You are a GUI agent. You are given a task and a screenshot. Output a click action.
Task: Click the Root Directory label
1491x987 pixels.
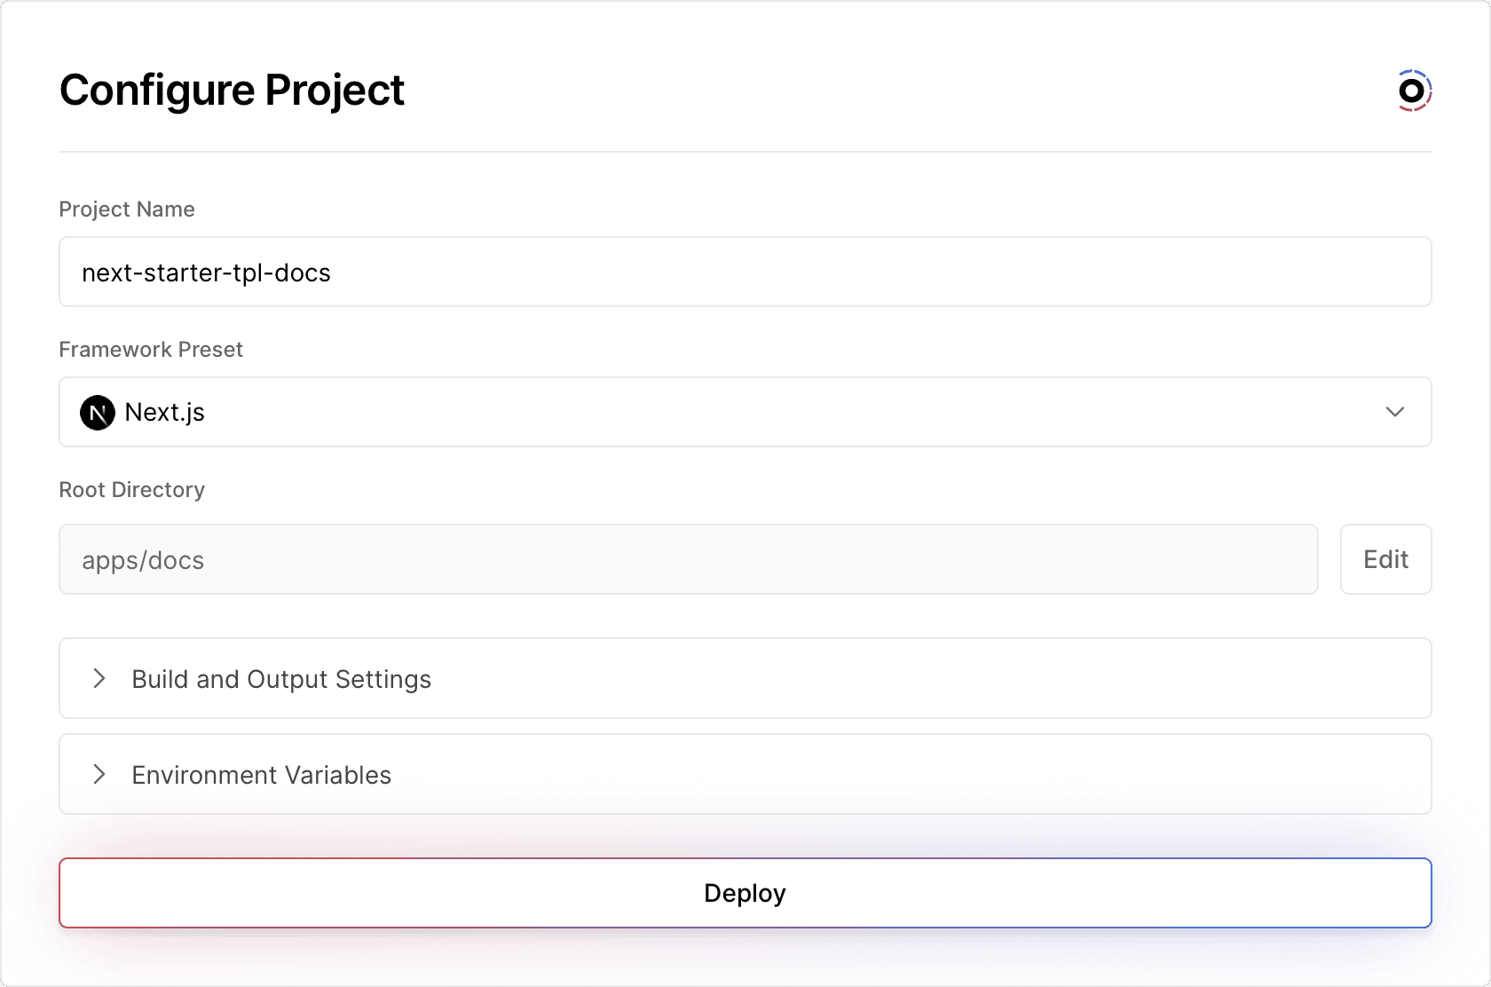(x=132, y=490)
